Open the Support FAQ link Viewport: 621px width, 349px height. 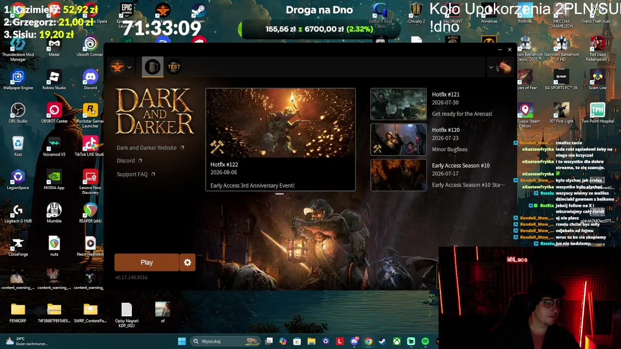tap(136, 174)
